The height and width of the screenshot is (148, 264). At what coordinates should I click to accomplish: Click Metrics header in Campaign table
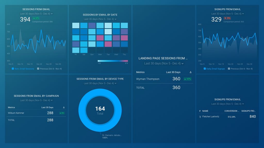point(11,107)
